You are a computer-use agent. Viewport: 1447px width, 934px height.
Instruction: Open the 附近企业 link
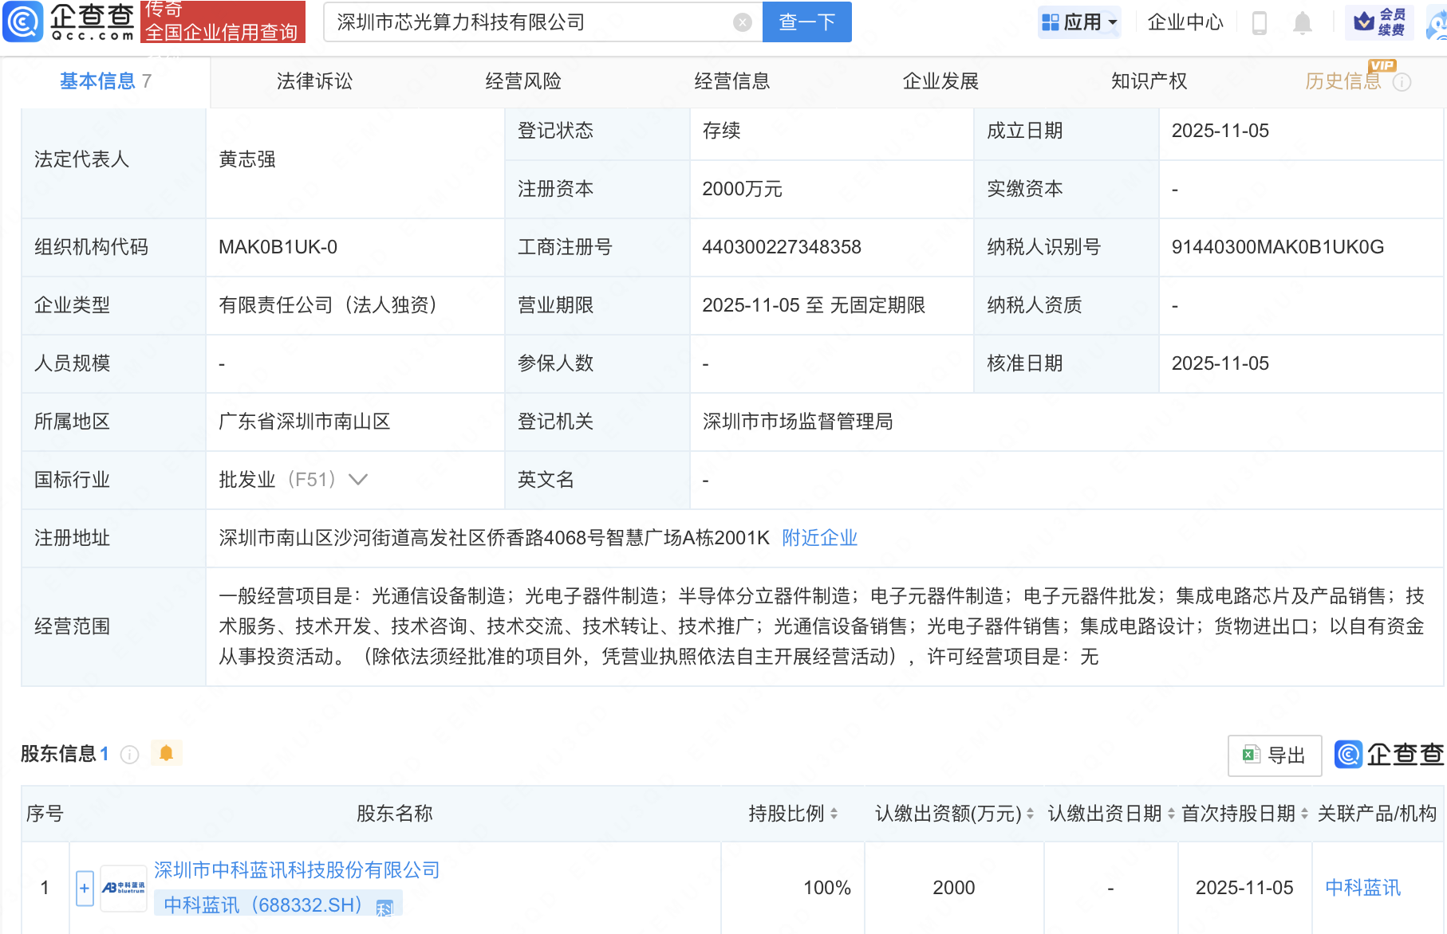click(x=820, y=538)
